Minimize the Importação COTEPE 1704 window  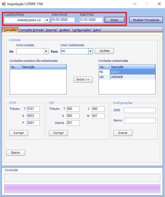pyautogui.click(x=135, y=4)
